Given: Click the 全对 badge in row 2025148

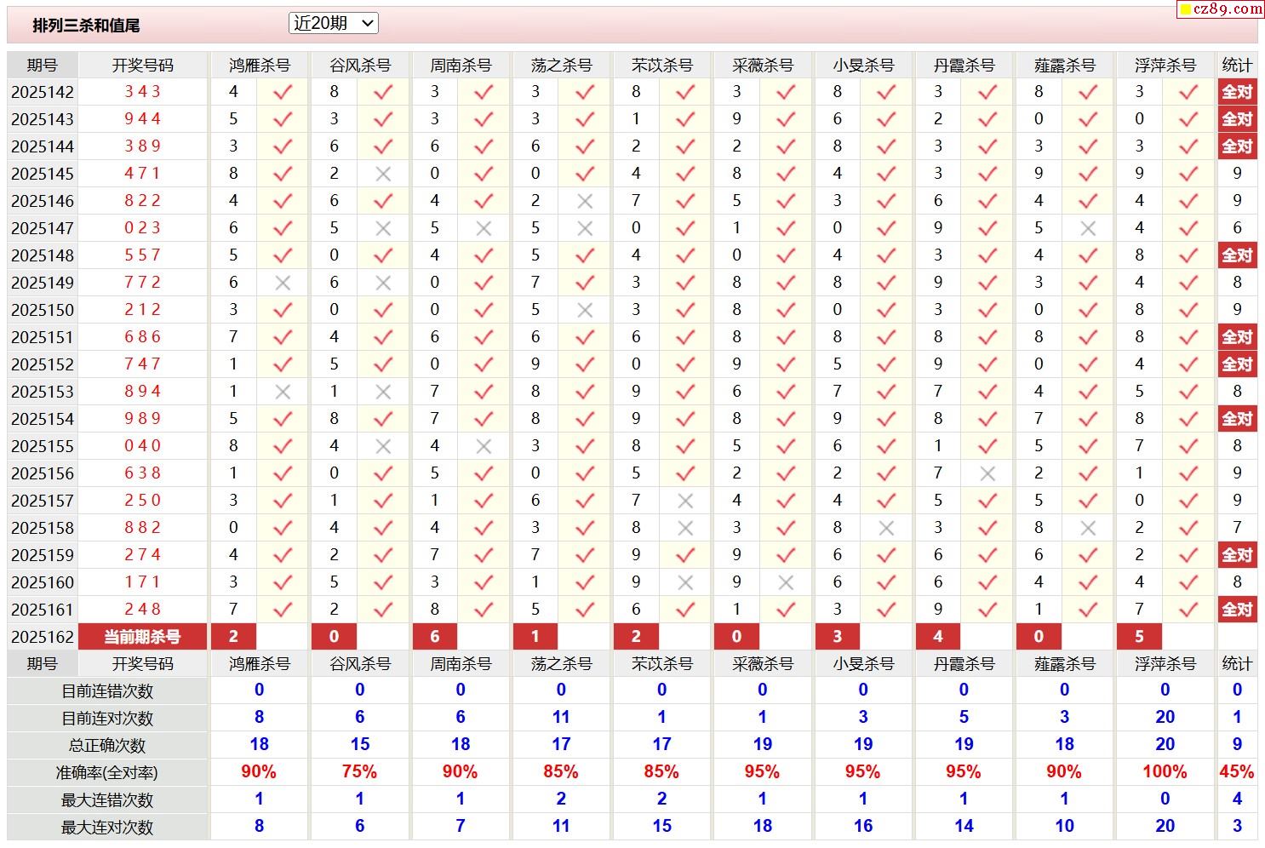Looking at the screenshot, I should (1237, 255).
